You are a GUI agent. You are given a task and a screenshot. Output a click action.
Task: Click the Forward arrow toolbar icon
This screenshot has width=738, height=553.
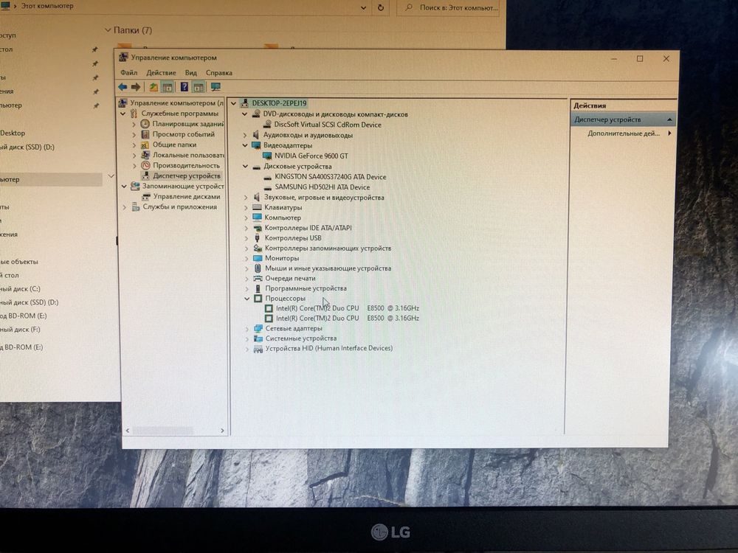pos(136,87)
